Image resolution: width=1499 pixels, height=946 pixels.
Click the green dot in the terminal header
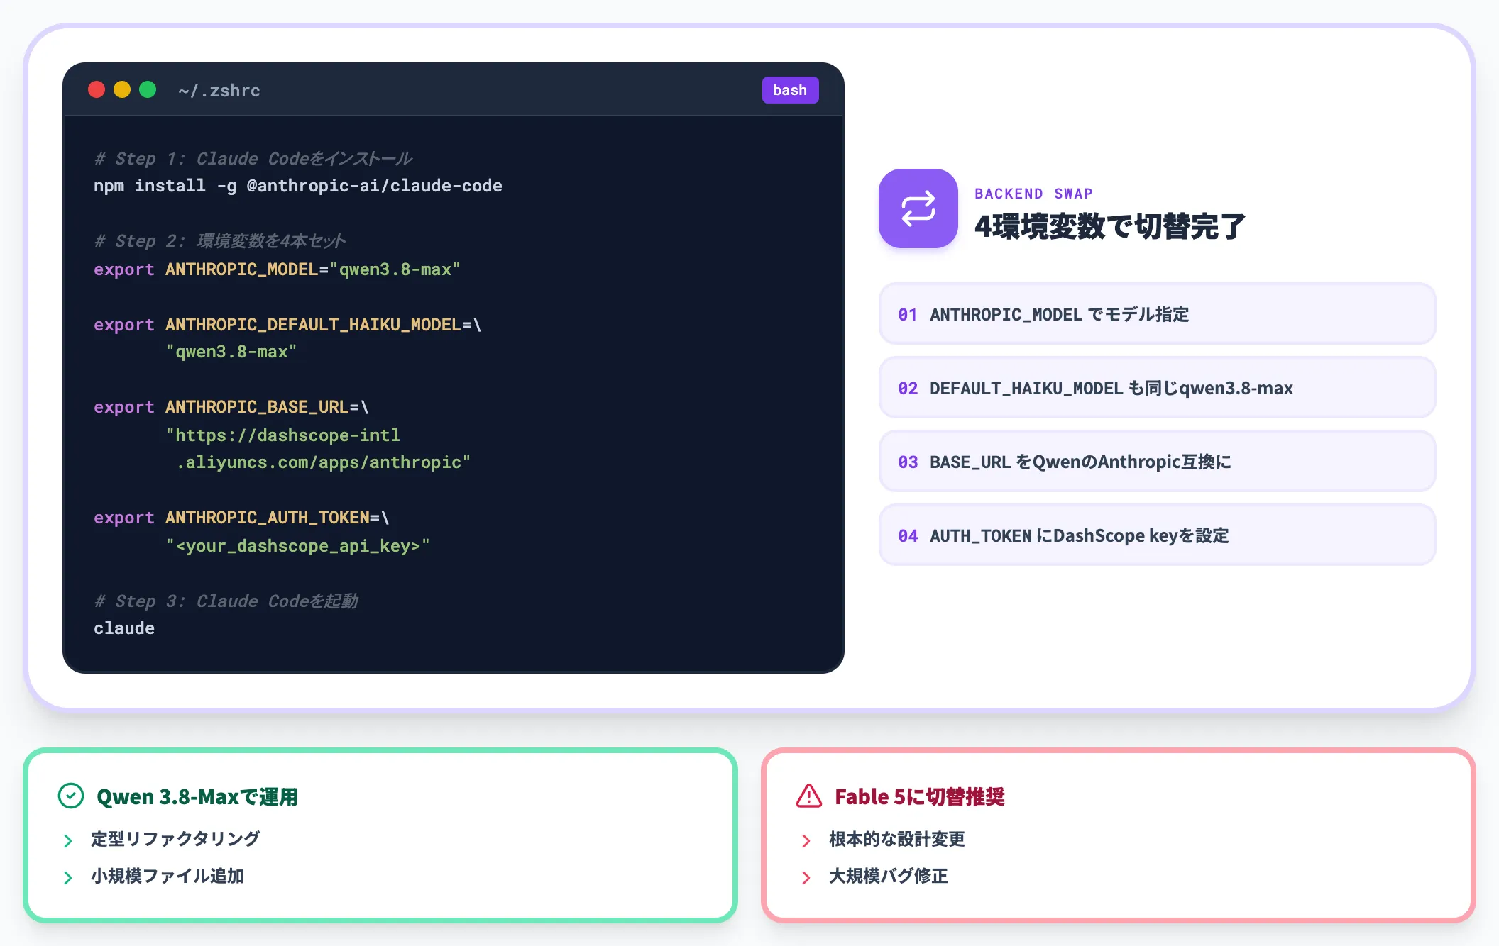(x=148, y=89)
